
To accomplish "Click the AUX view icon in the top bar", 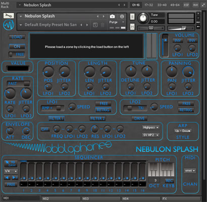I will coord(195,5).
